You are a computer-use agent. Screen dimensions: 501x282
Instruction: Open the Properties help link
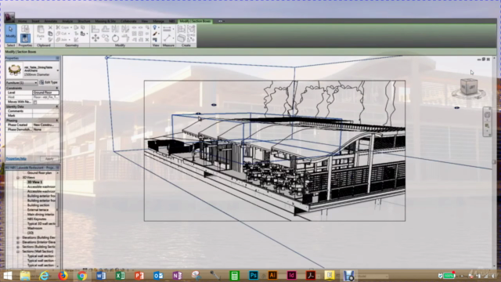[x=16, y=158]
